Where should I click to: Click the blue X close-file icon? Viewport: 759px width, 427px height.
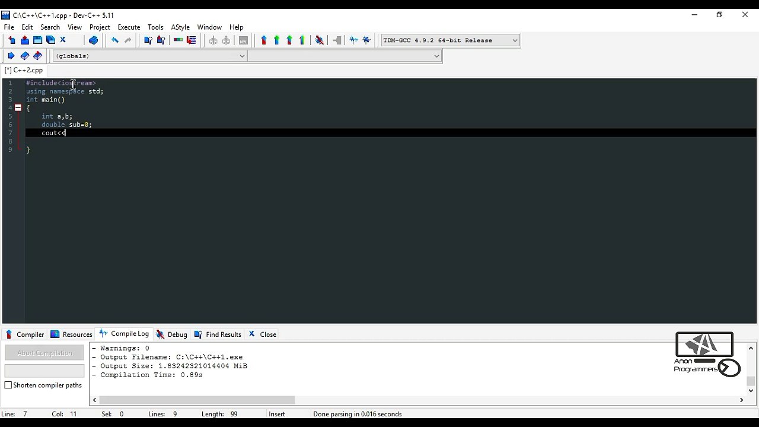click(63, 40)
